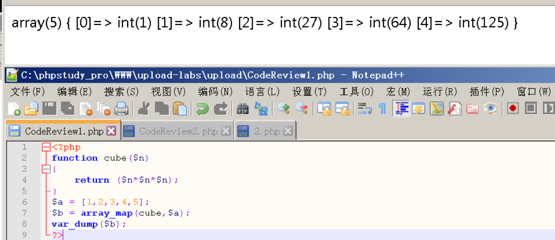Click the green Undo arrow icon
Image resolution: width=555 pixels, height=240 pixels.
pos(202,108)
